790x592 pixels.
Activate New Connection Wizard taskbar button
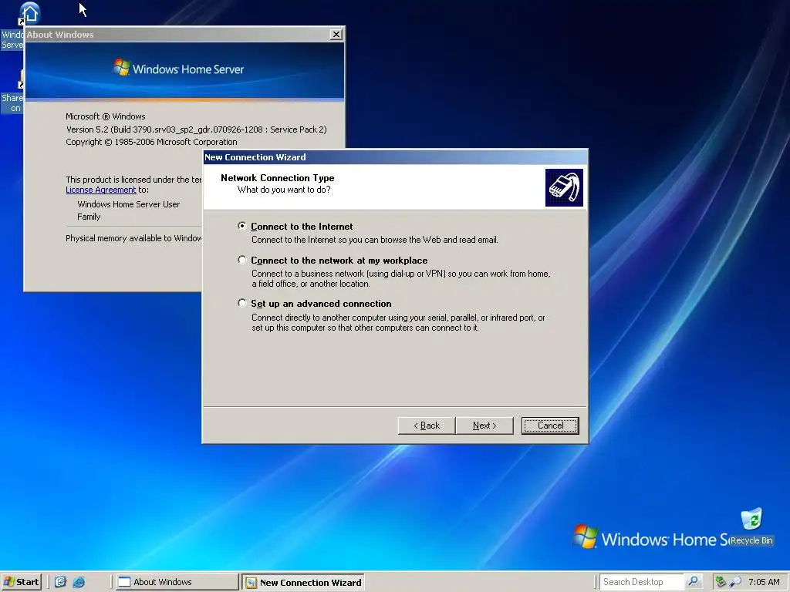303,583
